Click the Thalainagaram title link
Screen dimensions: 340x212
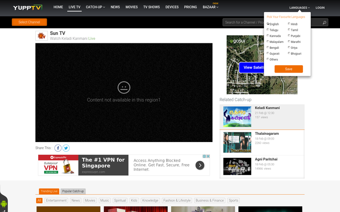(267, 134)
